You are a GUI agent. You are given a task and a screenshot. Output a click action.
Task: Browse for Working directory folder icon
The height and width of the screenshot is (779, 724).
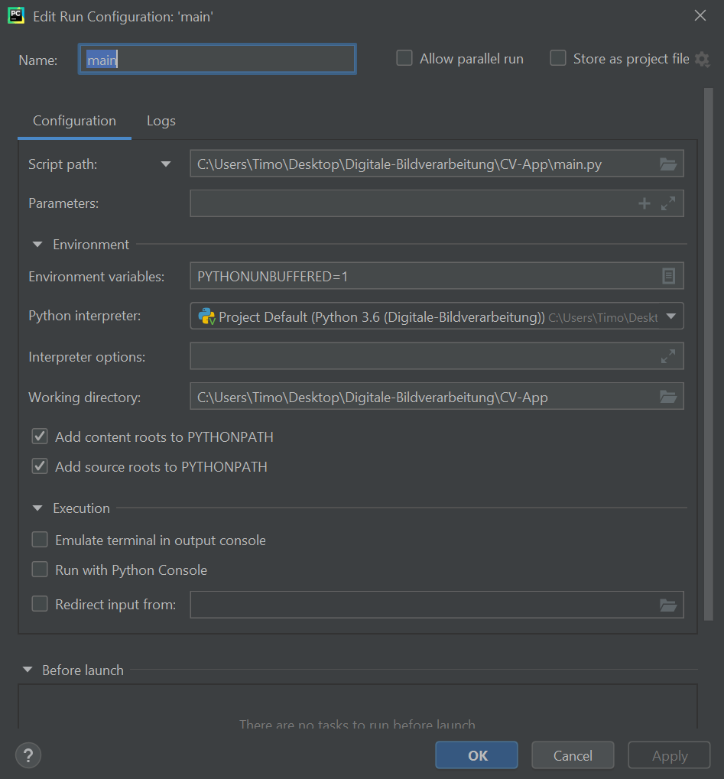pos(667,397)
